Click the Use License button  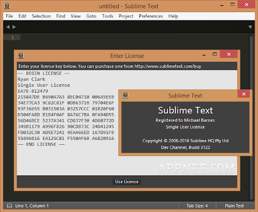[x=127, y=182]
